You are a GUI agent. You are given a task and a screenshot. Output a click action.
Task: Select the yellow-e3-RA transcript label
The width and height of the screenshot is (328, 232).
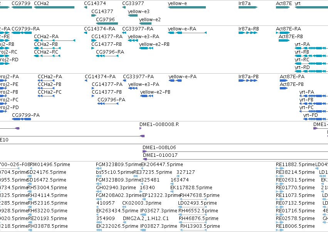143,36
